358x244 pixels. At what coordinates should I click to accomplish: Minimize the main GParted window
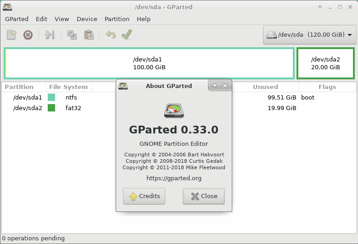click(x=330, y=7)
